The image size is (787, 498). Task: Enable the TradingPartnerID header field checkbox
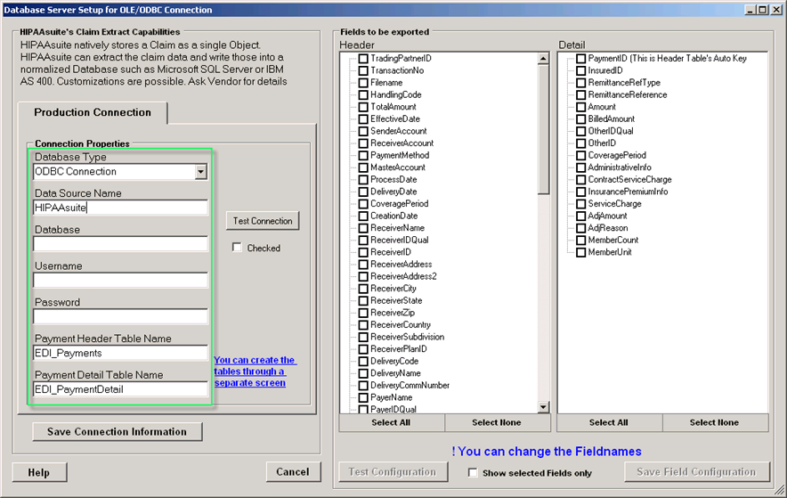(x=363, y=59)
